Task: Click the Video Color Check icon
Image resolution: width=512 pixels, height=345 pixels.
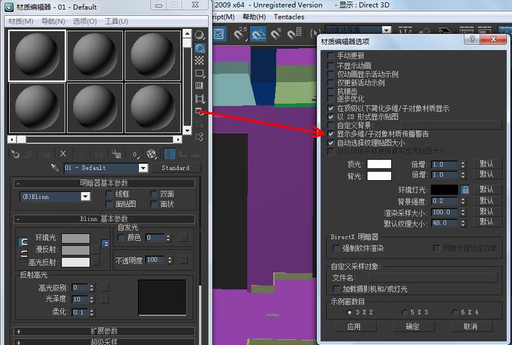Action: 200,86
